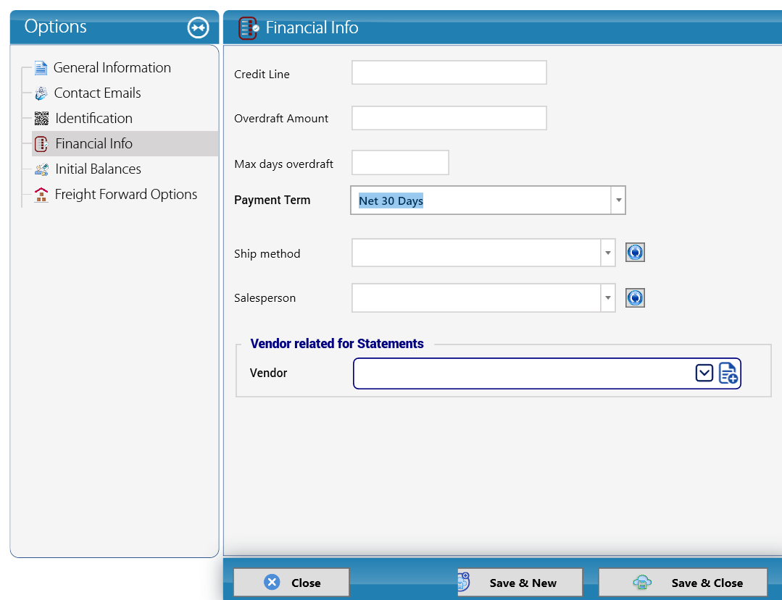This screenshot has height=600, width=782.
Task: Click the Financial Info header title
Action: pos(312,28)
